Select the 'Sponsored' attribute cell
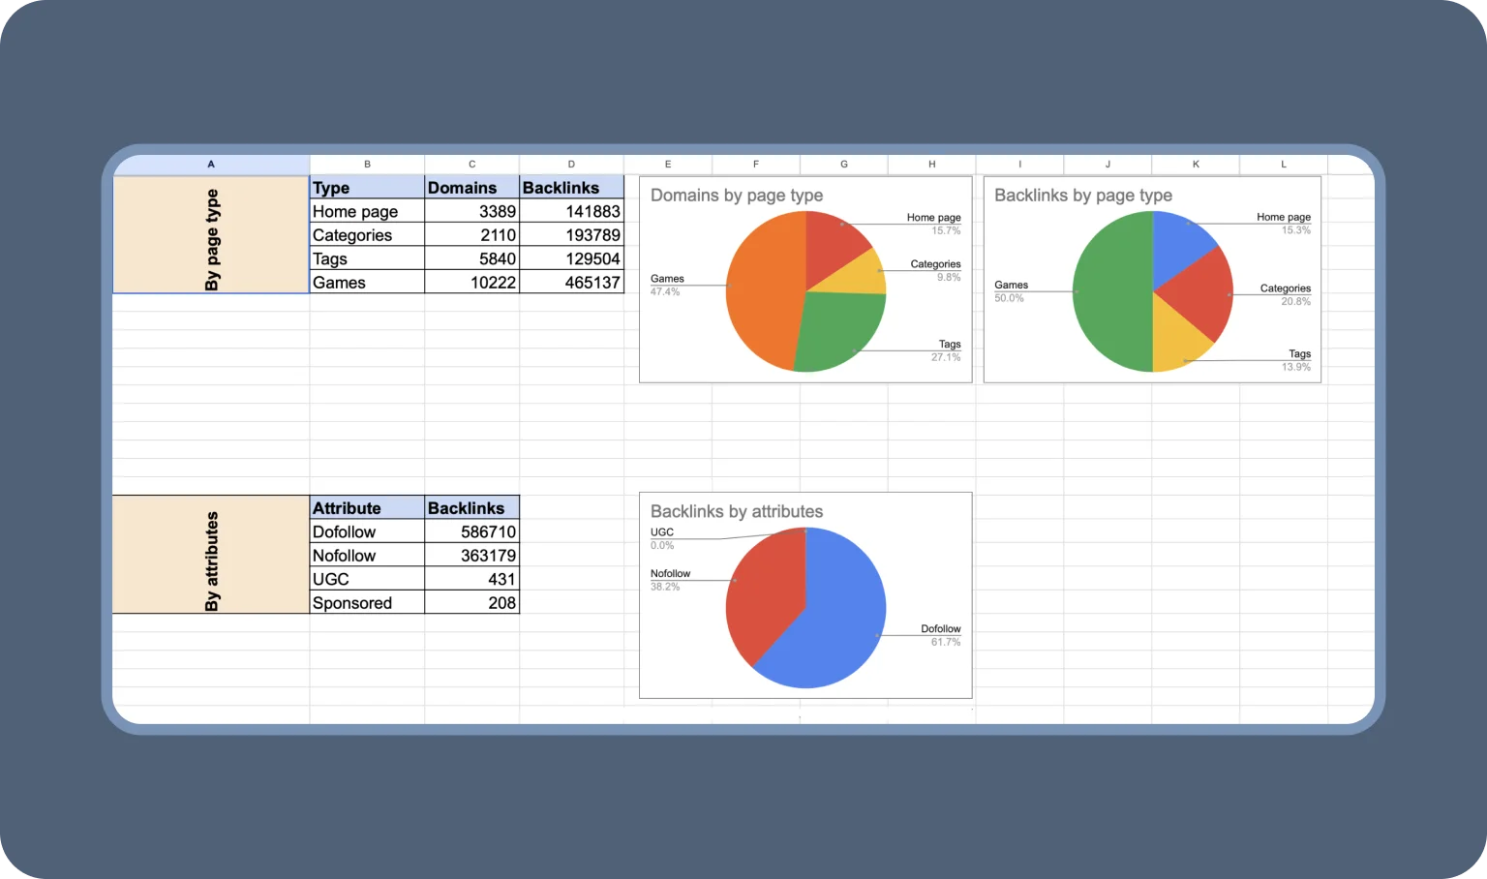Image resolution: width=1487 pixels, height=879 pixels. [x=367, y=602]
